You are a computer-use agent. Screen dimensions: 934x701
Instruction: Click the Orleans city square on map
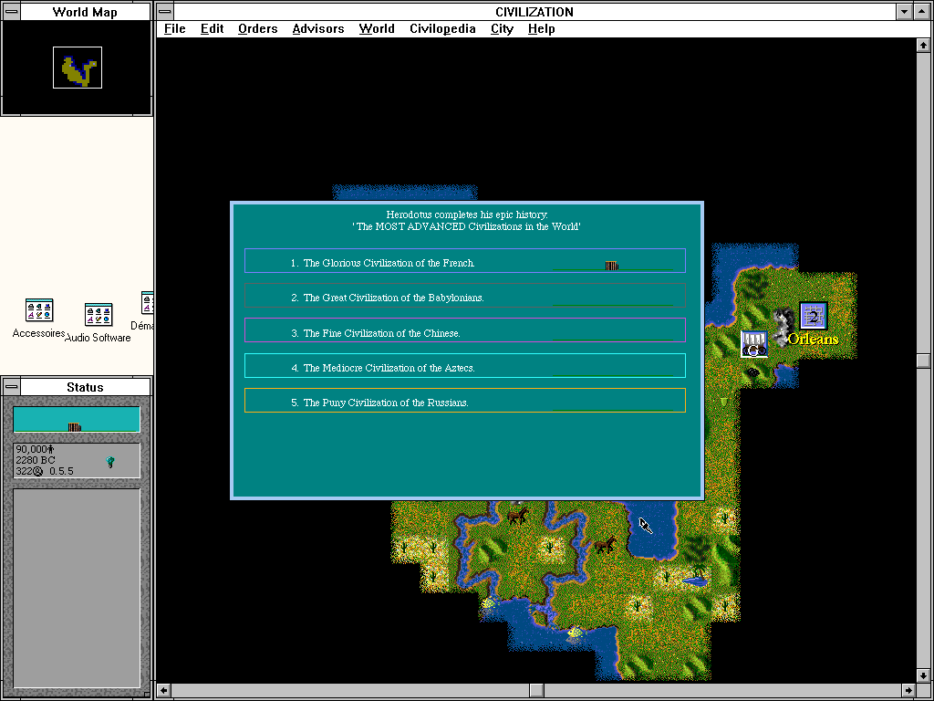pos(813,316)
